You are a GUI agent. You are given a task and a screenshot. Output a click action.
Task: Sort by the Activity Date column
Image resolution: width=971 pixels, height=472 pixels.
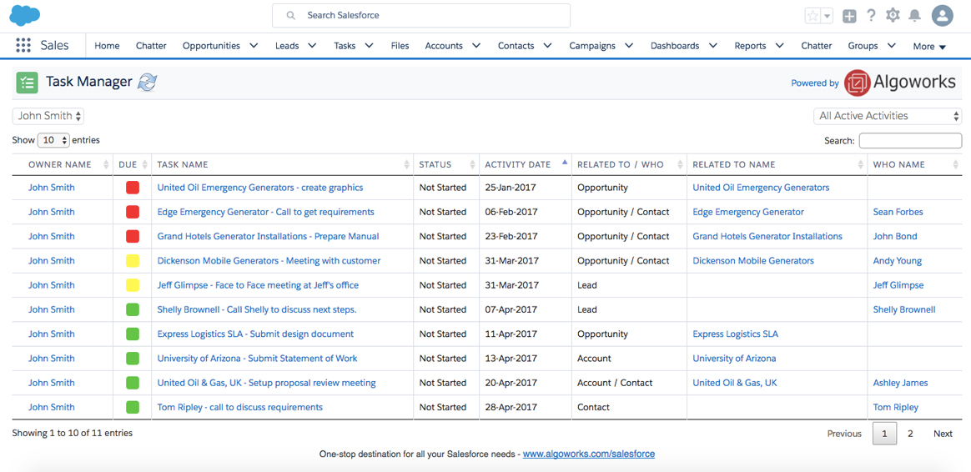coord(526,165)
